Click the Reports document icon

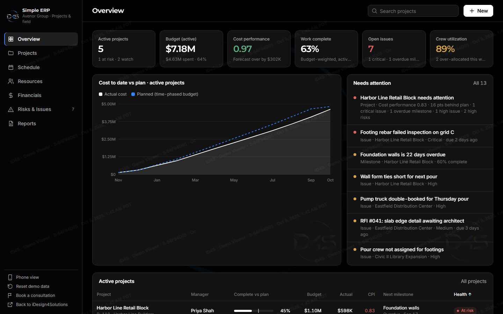click(11, 124)
